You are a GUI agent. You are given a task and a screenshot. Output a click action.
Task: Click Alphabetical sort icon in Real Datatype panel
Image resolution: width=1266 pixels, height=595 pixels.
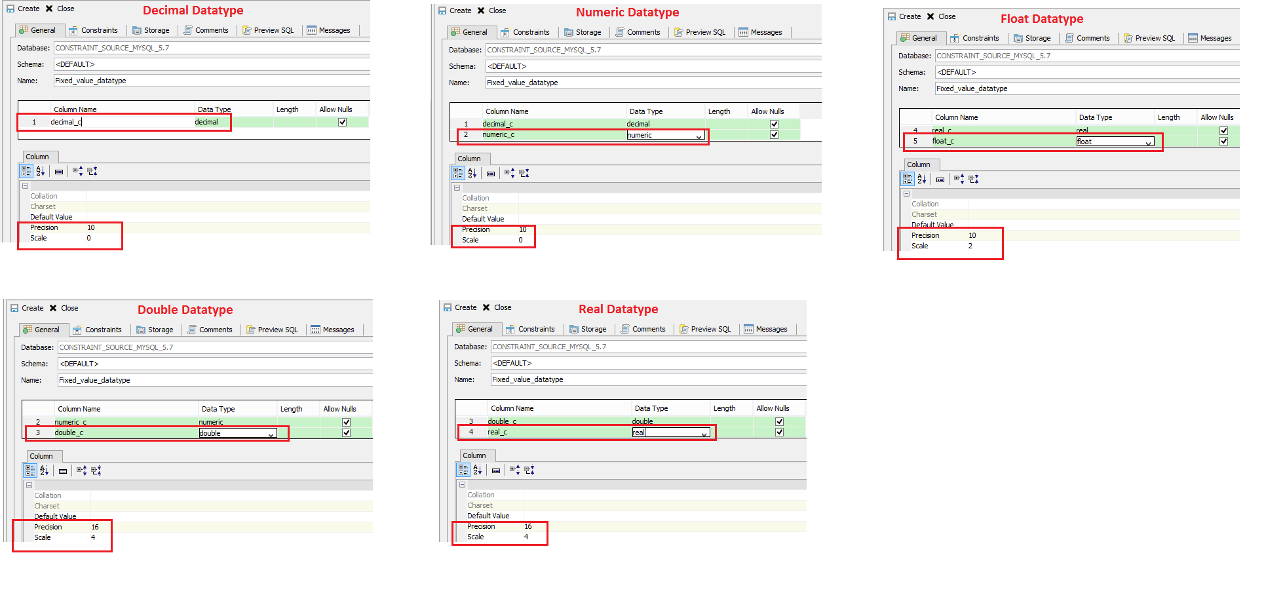[x=478, y=470]
